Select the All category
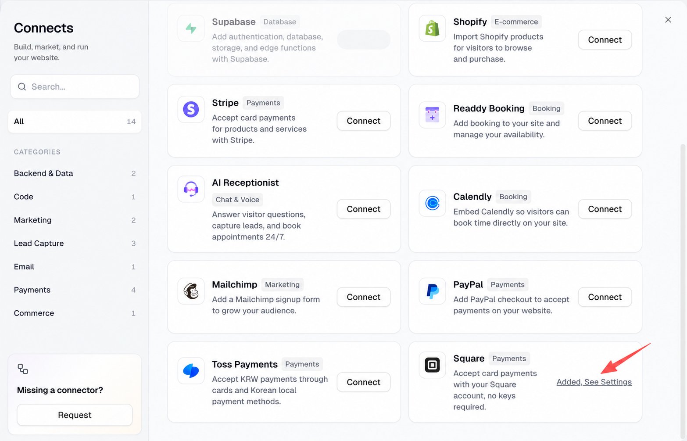The height and width of the screenshot is (441, 687). [x=75, y=122]
